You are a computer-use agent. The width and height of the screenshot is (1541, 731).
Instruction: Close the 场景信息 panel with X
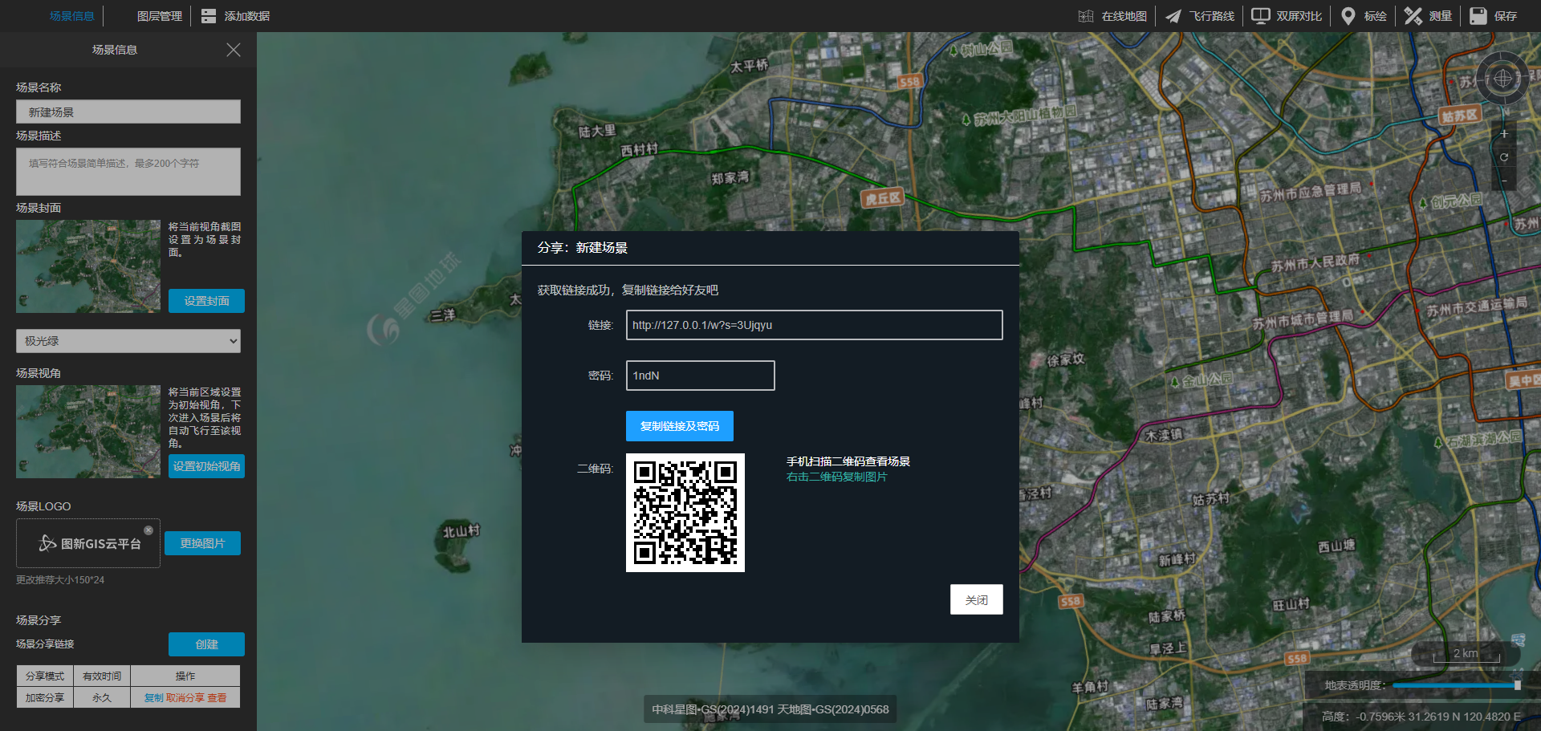tap(234, 50)
